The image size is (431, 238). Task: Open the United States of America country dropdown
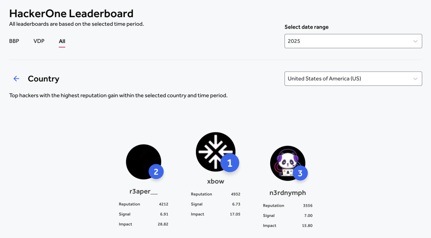click(353, 79)
